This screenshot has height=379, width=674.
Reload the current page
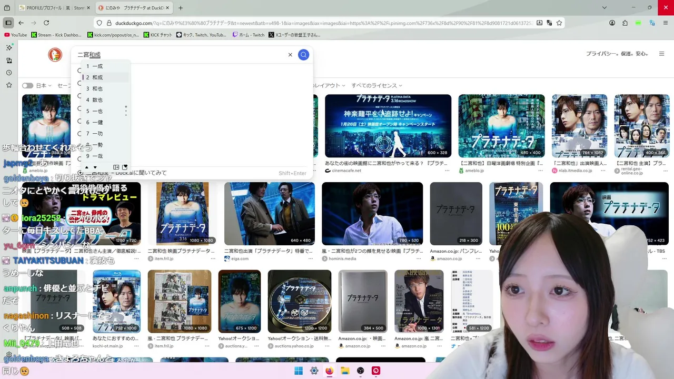tap(46, 23)
